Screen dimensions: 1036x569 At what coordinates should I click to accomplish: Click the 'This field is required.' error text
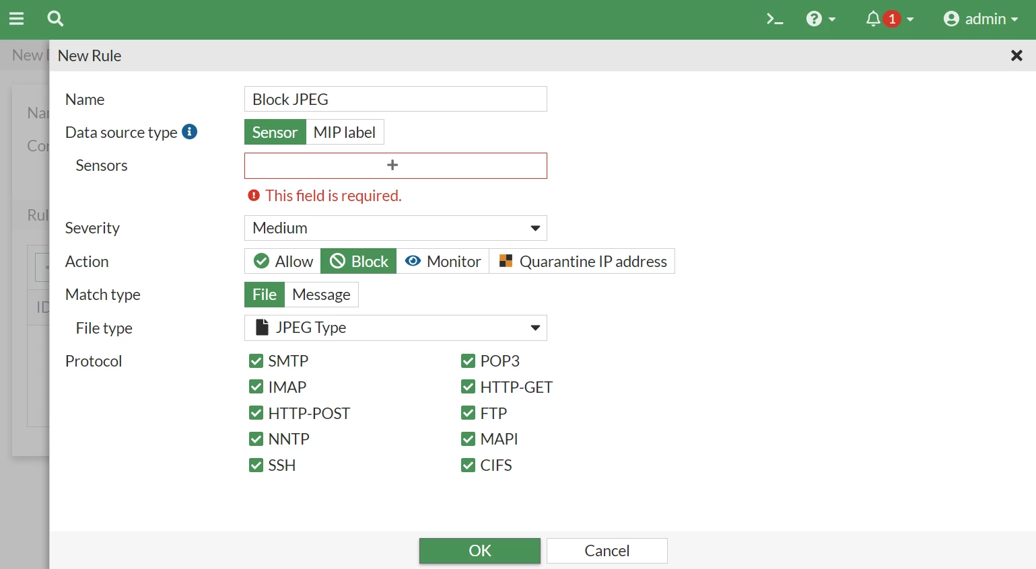(x=333, y=196)
